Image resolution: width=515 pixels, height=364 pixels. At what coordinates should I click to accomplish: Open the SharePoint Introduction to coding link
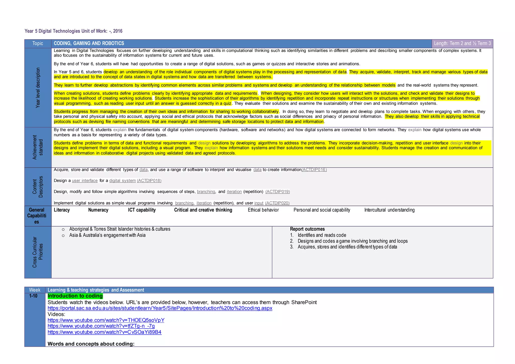coord(160,308)
